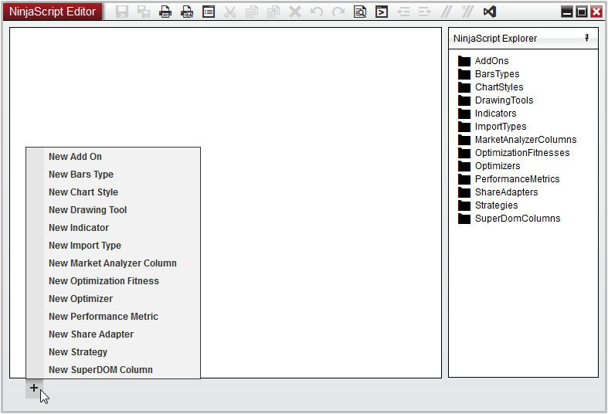608x414 pixels.
Task: Click the Find icon with magnifier
Action: [360, 12]
